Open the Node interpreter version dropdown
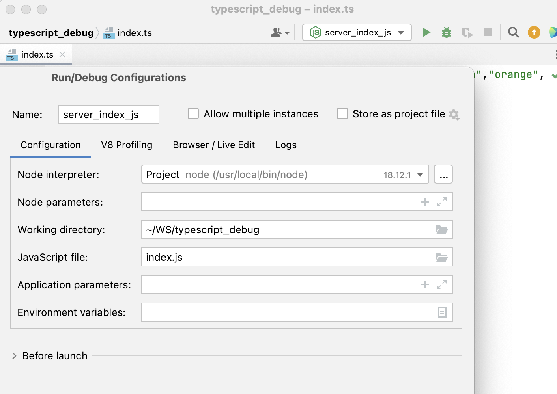This screenshot has height=394, width=557. pos(420,174)
